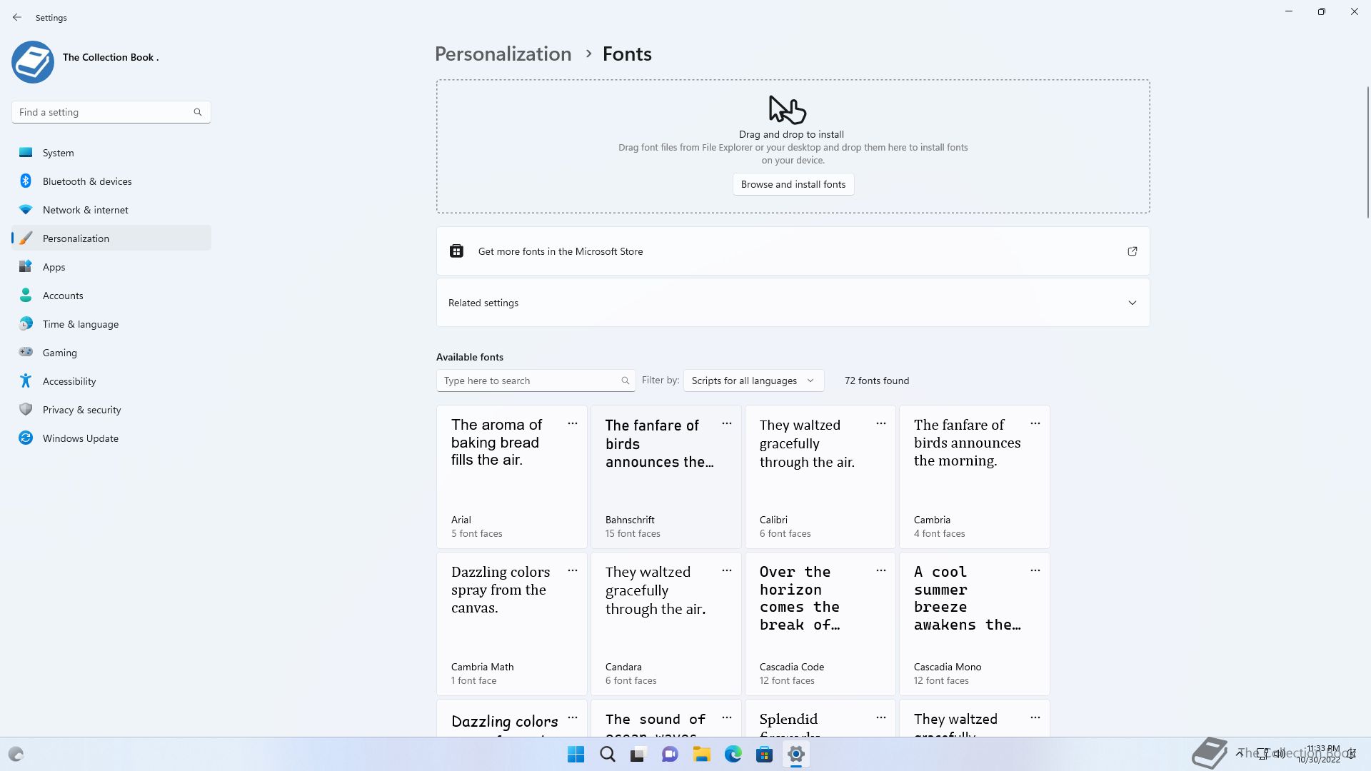Screen dimensions: 1371x771
Task: Open the Bahnschrift font card
Action: click(x=666, y=477)
